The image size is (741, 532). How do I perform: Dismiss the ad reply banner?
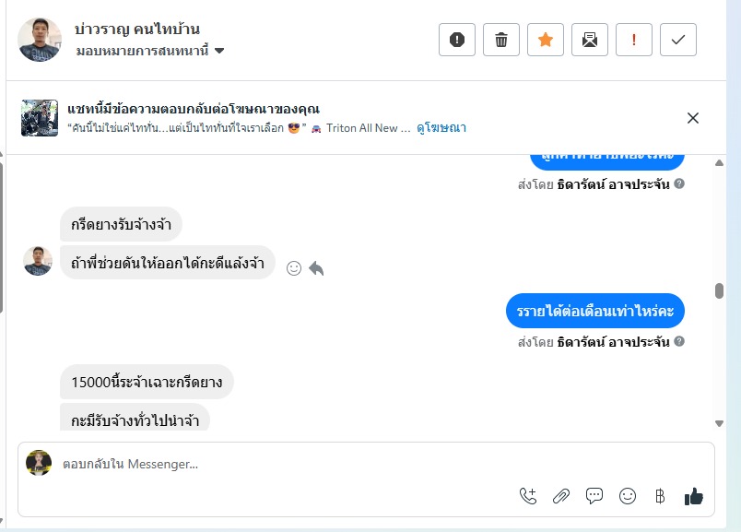tap(693, 118)
